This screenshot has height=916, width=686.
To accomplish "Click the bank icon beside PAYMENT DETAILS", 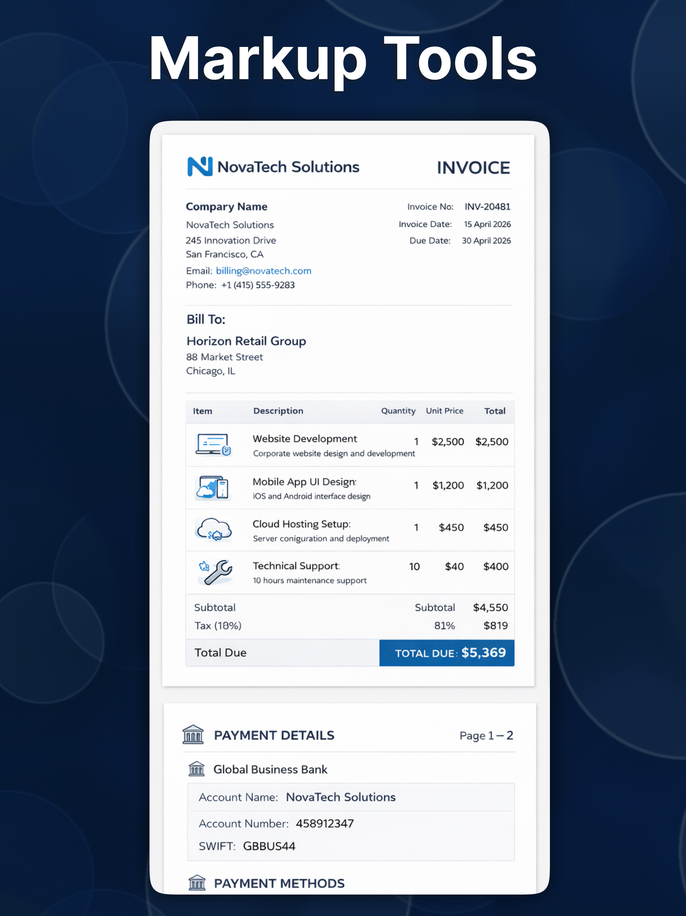I will (193, 735).
